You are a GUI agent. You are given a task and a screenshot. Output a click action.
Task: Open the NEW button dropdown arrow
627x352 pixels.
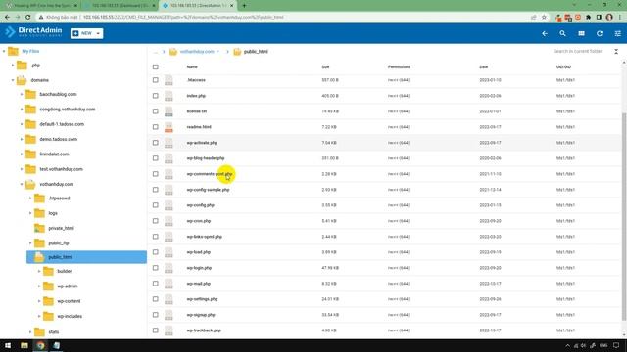pos(98,33)
